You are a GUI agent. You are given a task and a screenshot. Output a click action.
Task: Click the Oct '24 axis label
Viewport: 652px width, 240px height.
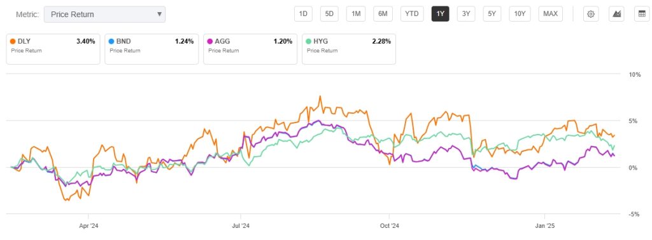pos(390,226)
